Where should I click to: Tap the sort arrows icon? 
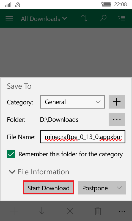84,19
